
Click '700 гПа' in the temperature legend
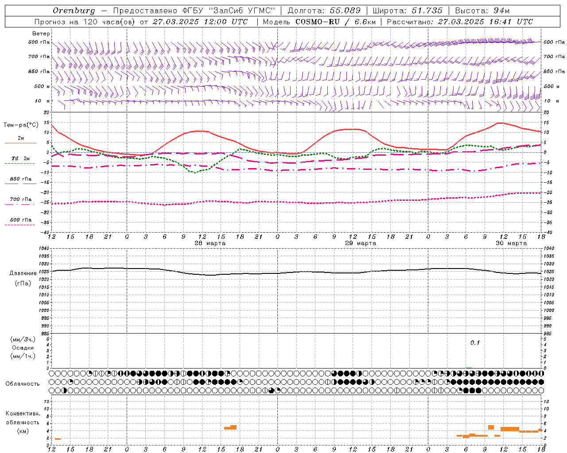20,200
